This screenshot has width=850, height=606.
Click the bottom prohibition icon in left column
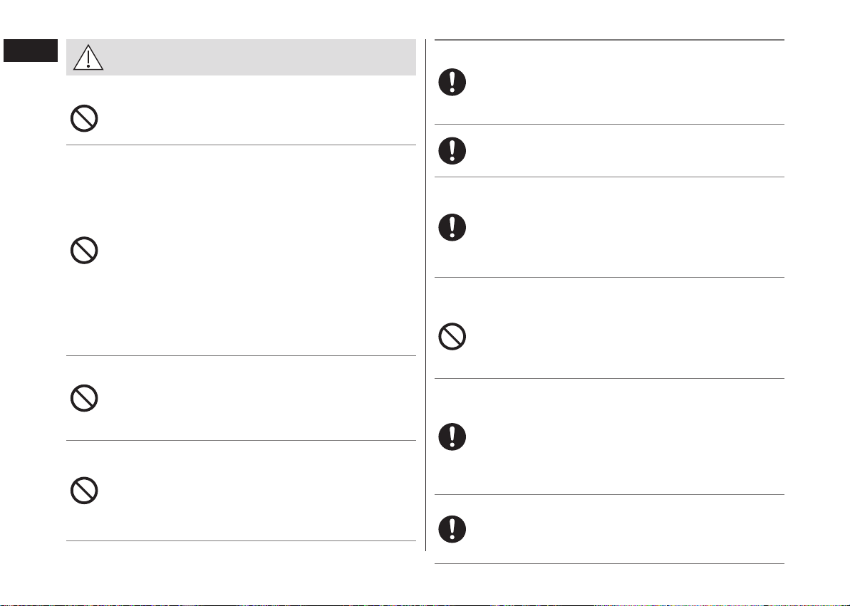coord(84,491)
